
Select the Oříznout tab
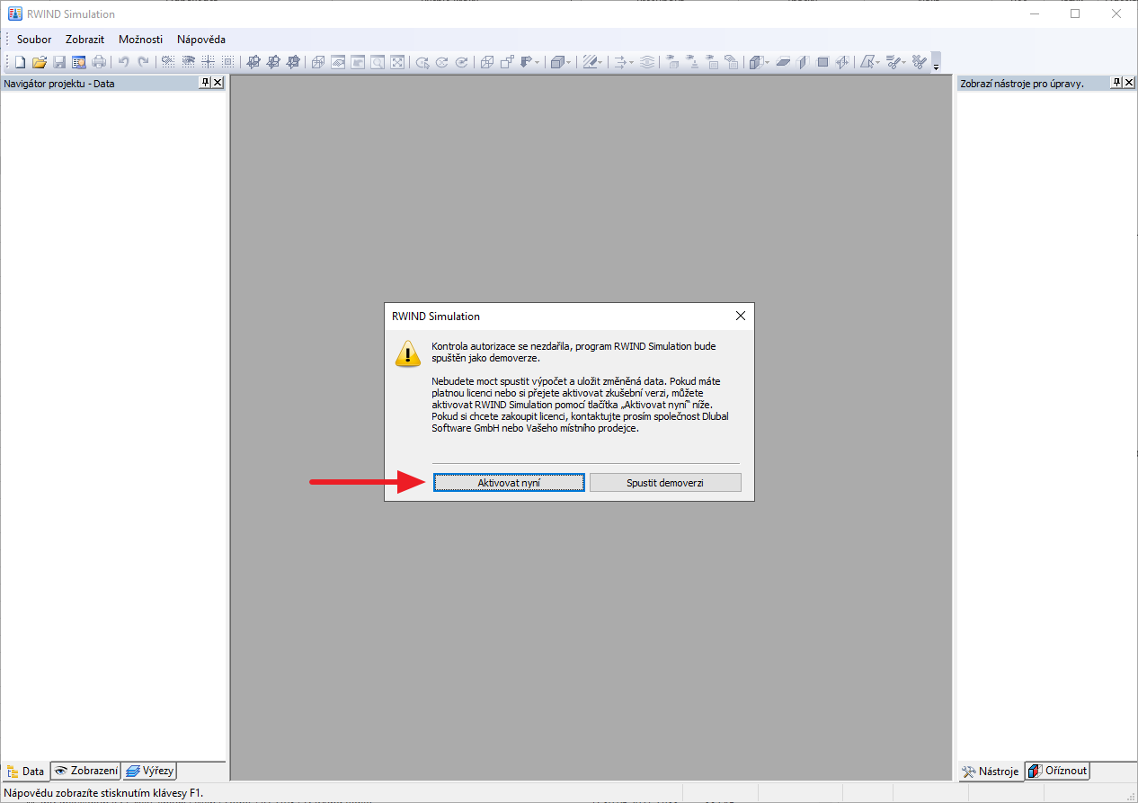coord(1057,771)
